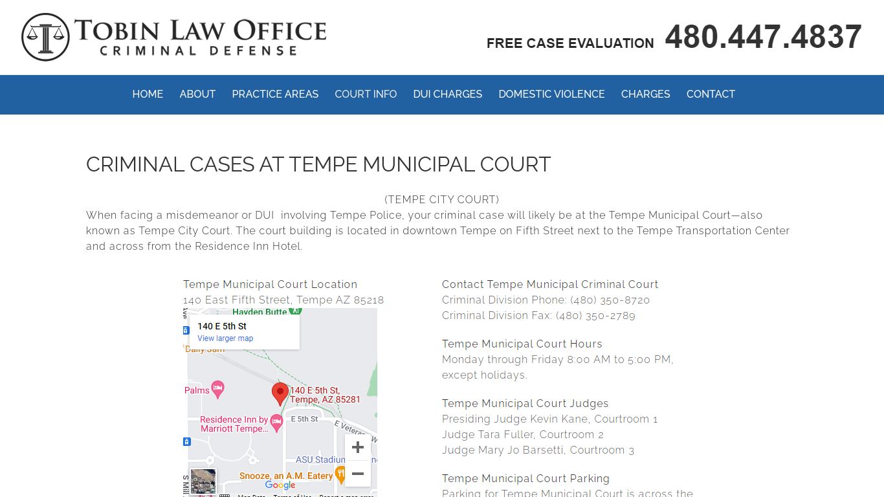Select the Hayden Butte park label
Screen dimensions: 884x497
click(x=260, y=312)
